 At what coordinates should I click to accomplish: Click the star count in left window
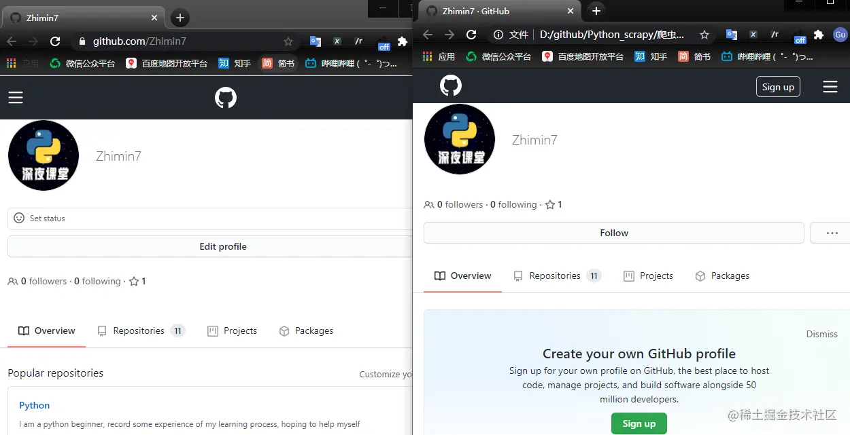(137, 281)
